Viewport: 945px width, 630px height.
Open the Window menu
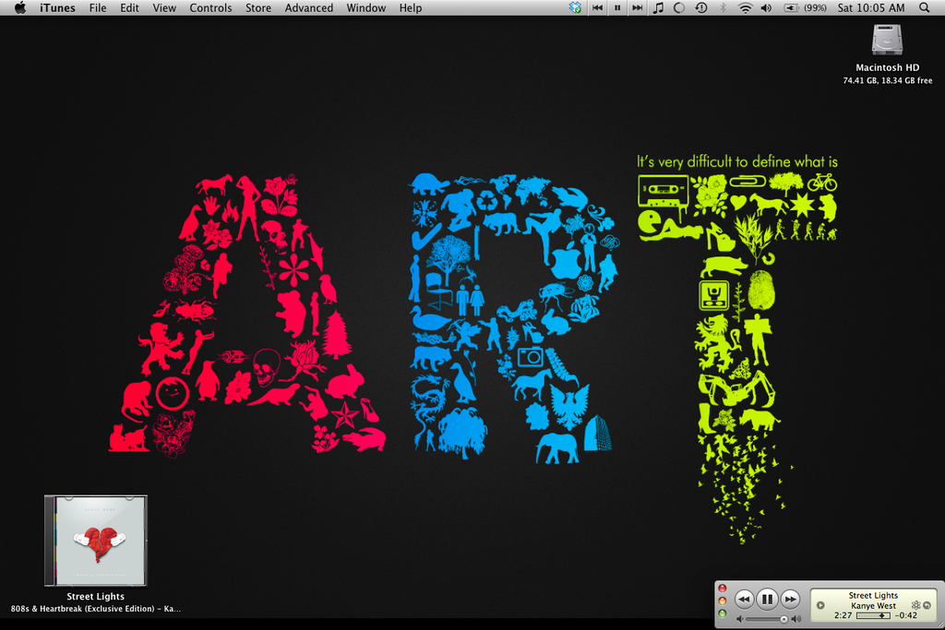365,7
